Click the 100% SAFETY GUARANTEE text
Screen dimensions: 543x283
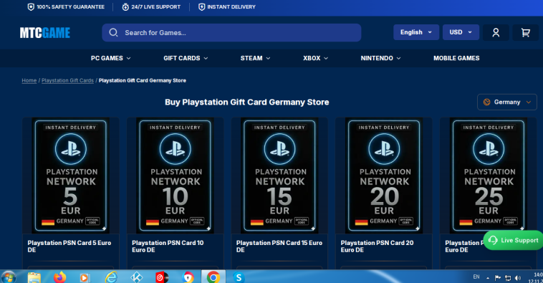71,7
